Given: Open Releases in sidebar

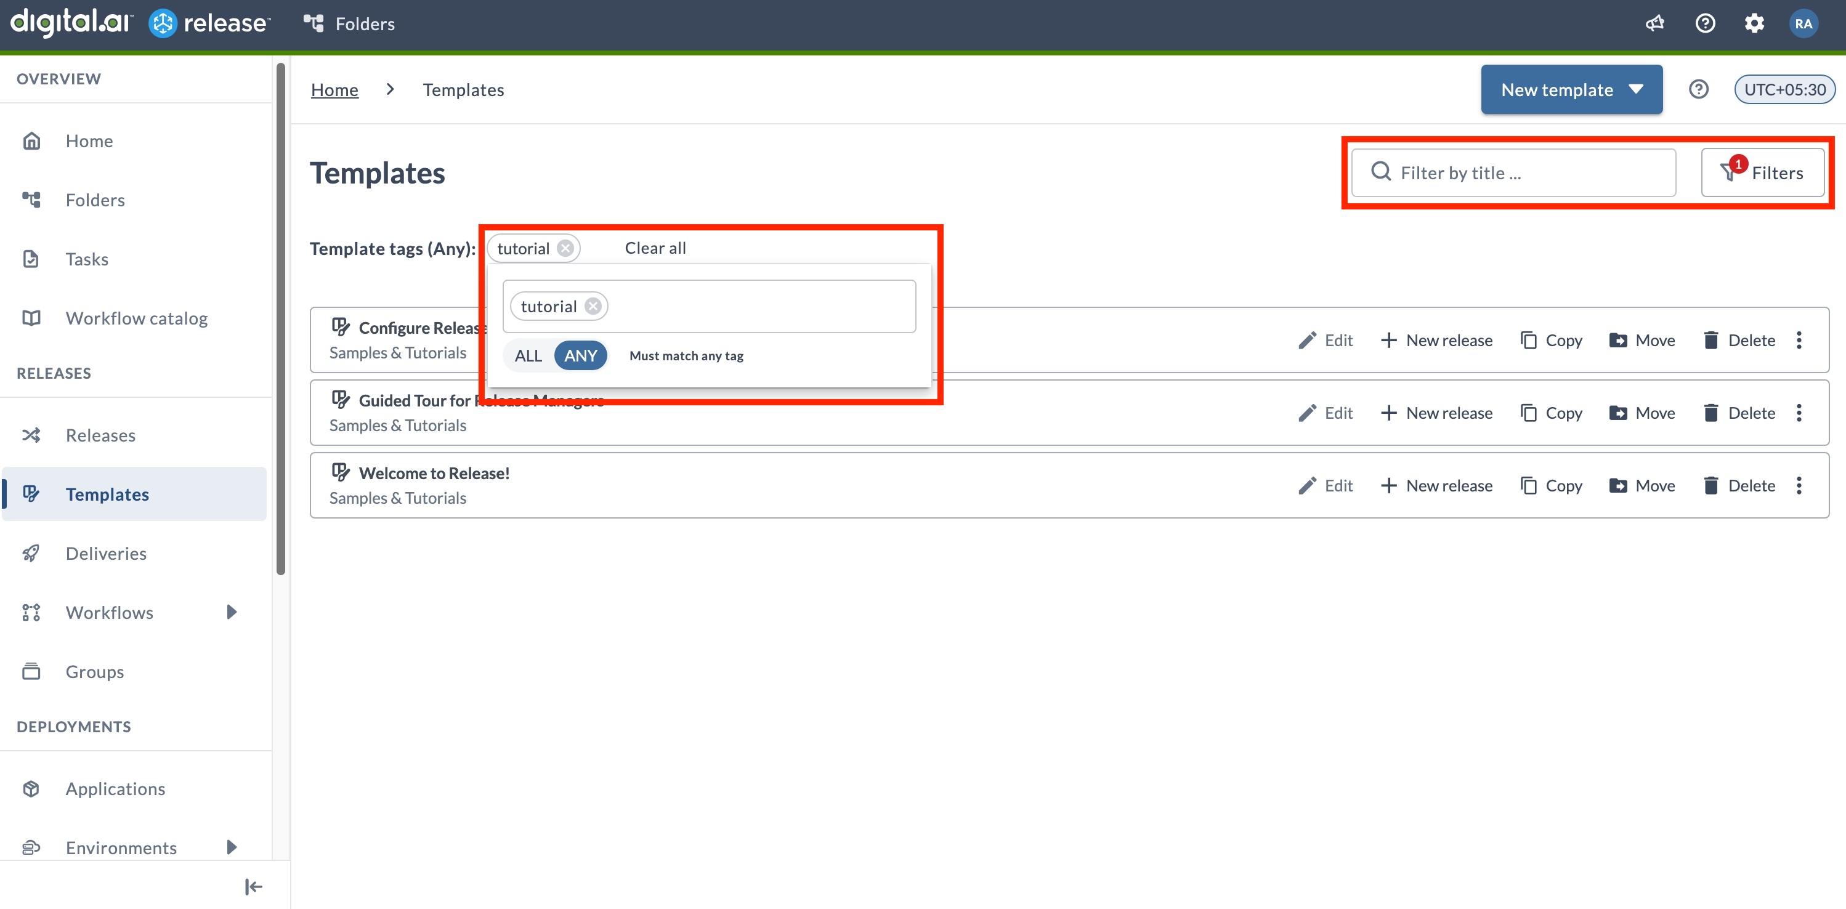Looking at the screenshot, I should [x=135, y=435].
